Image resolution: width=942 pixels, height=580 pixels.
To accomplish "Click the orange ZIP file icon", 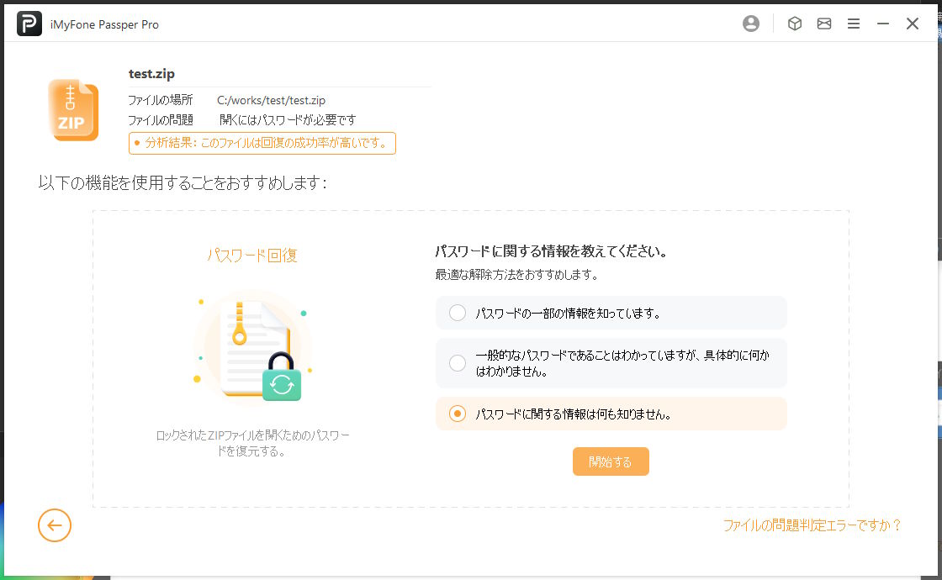I will tap(73, 110).
